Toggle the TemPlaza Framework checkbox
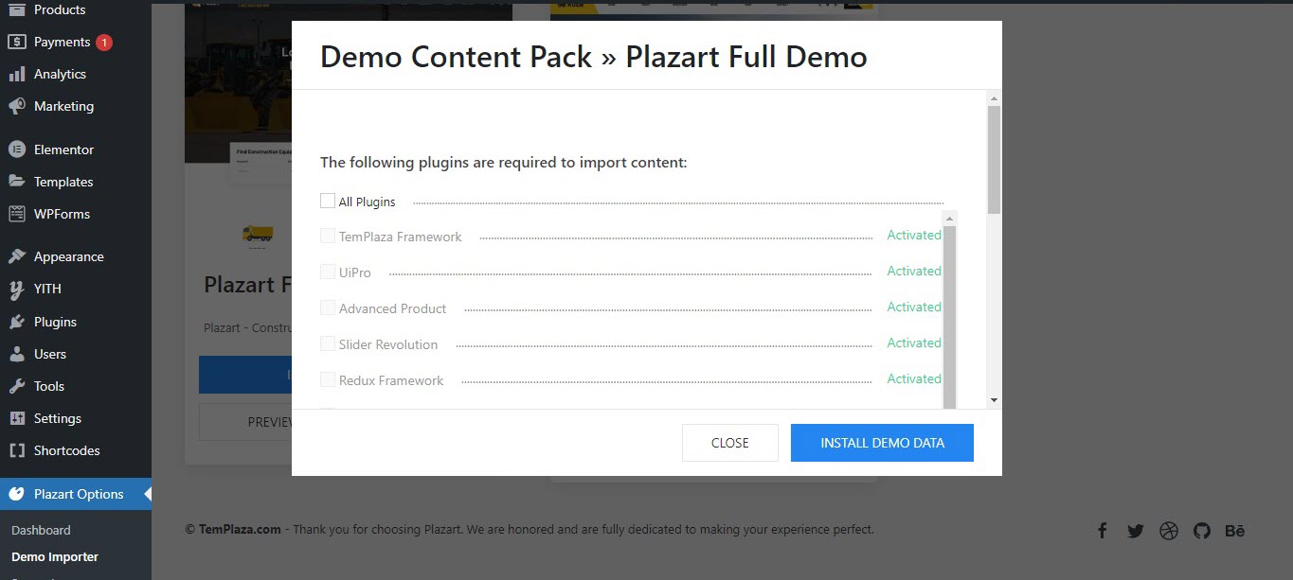This screenshot has width=1293, height=580. 328,236
